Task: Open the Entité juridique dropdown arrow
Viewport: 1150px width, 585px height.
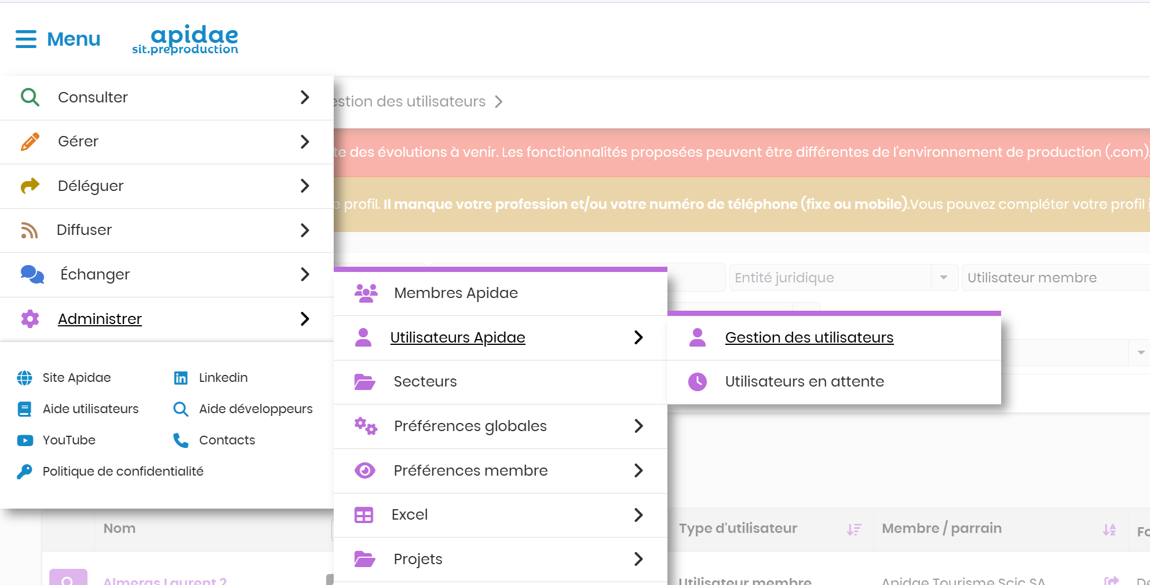Action: [944, 278]
